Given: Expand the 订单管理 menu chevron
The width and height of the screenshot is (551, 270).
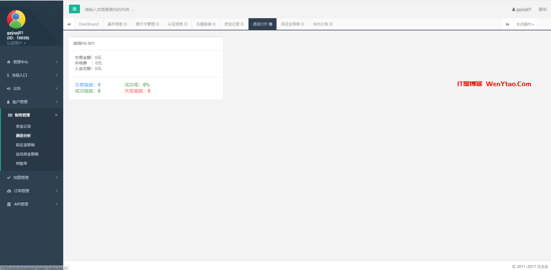Looking at the screenshot, I should click(57, 191).
